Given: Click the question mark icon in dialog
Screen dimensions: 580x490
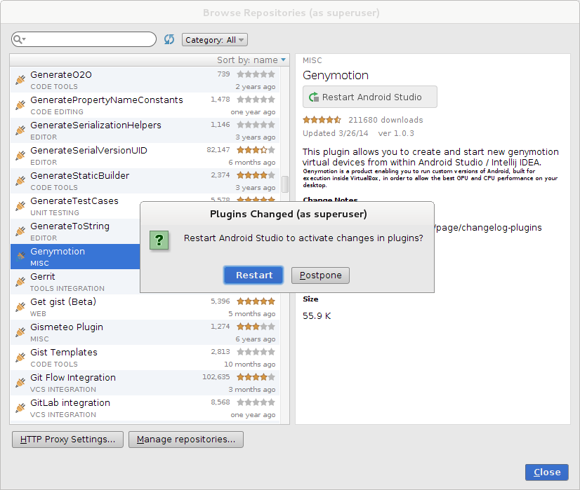Looking at the screenshot, I should pos(159,240).
